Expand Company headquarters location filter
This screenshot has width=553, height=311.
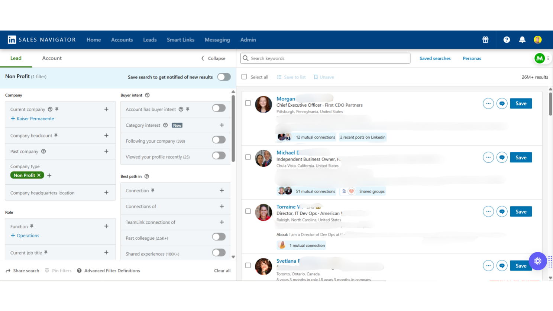(106, 192)
